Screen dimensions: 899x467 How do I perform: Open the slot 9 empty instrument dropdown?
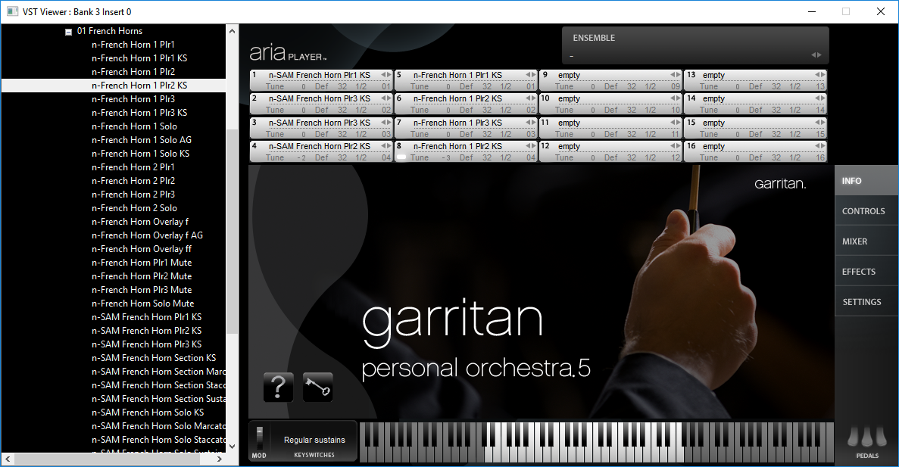click(x=606, y=75)
